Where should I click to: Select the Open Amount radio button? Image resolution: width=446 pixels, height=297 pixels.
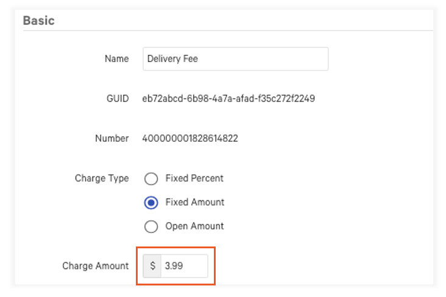coord(151,226)
